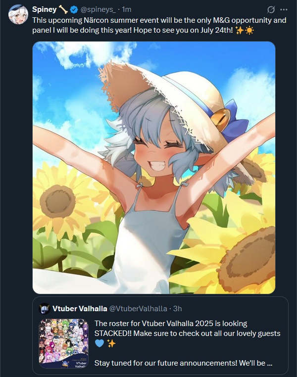Click the blue verified badge
Screen dimensions: 297x377
(x=74, y=9)
